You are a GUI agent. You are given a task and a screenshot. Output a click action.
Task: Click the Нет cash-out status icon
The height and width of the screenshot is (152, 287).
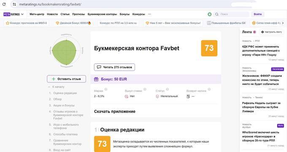point(127,96)
